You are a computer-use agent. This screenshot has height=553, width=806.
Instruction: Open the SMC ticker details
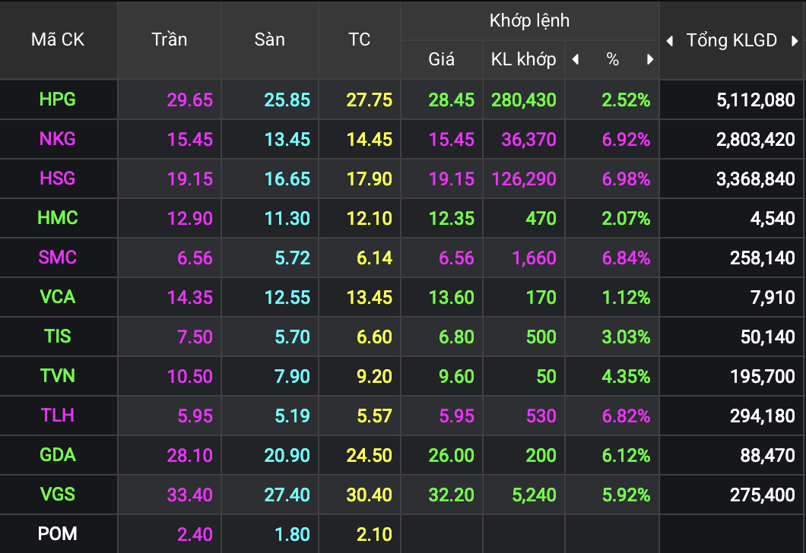pyautogui.click(x=58, y=258)
